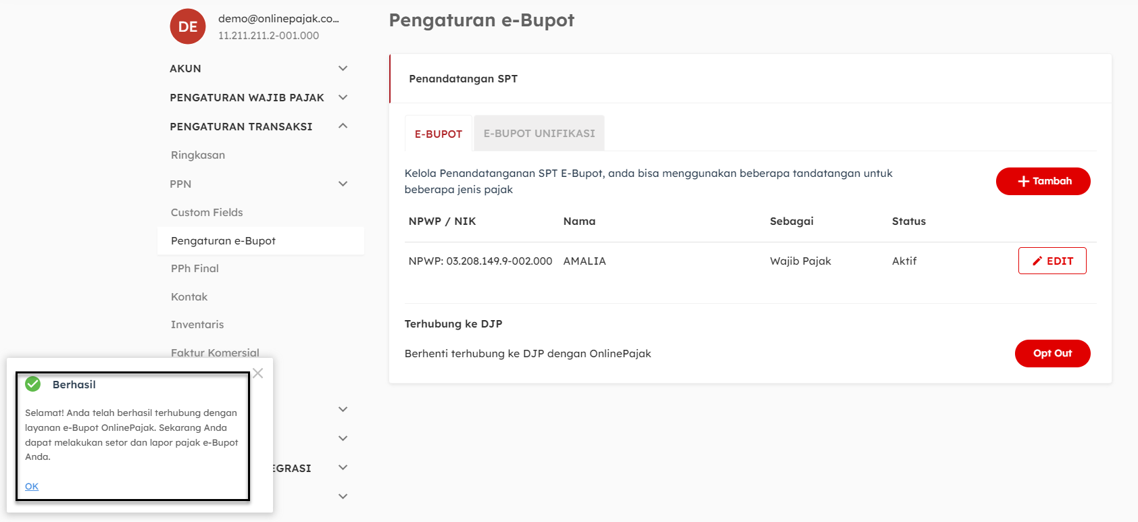This screenshot has width=1138, height=522.
Task: Select the E-BUPOT tab
Action: point(438,134)
